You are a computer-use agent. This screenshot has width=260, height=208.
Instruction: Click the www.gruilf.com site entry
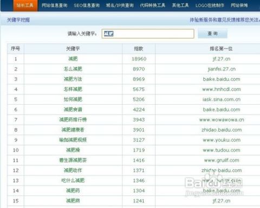coord(222,160)
